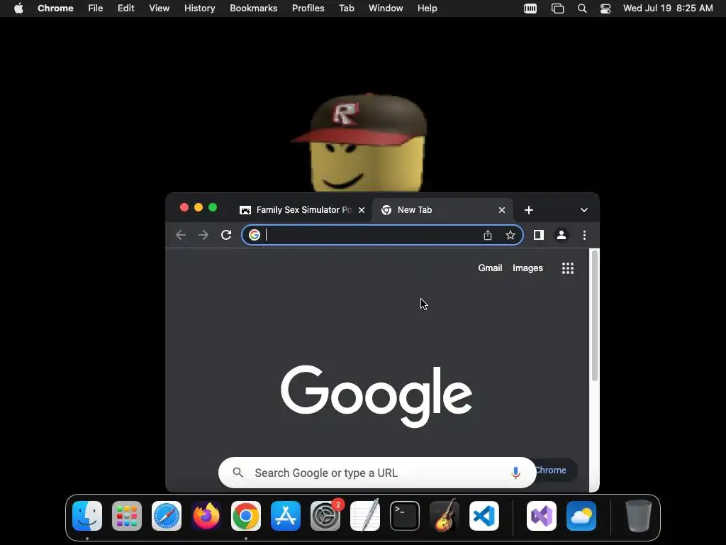Open the App Store from the Dock

pyautogui.click(x=286, y=516)
